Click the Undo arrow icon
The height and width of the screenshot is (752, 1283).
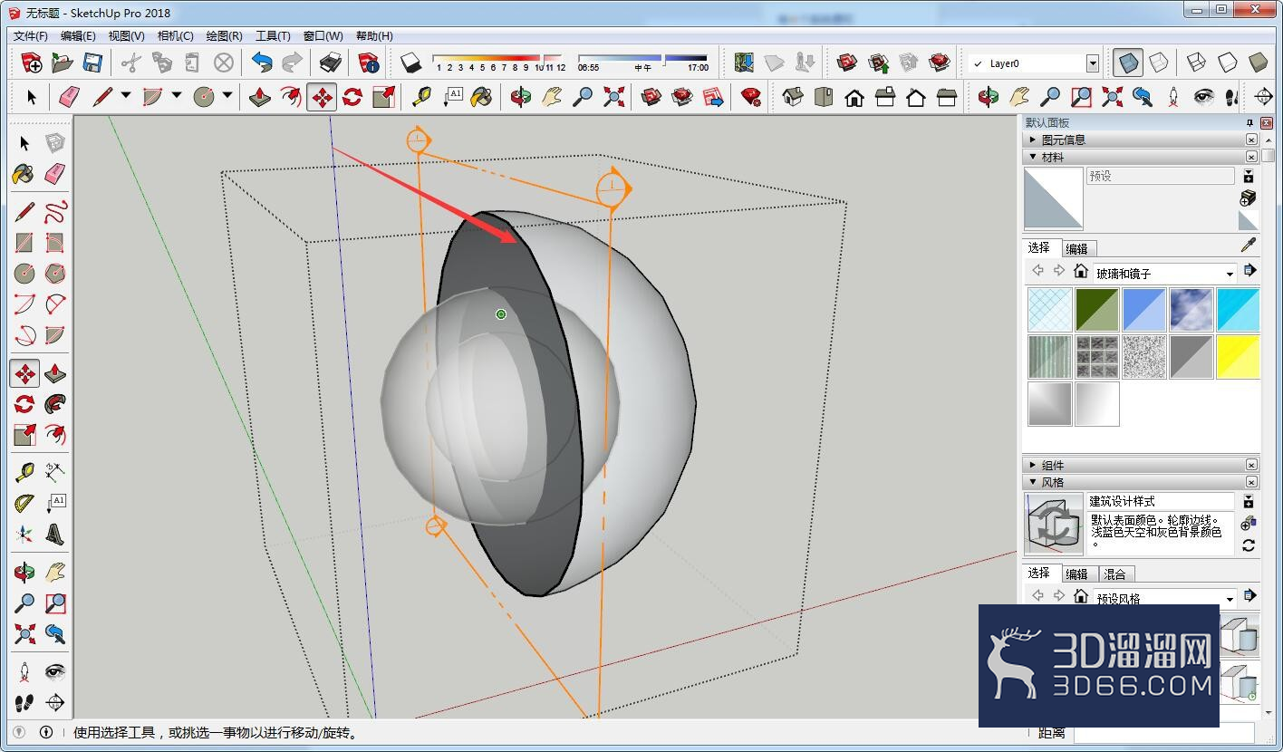pos(262,63)
